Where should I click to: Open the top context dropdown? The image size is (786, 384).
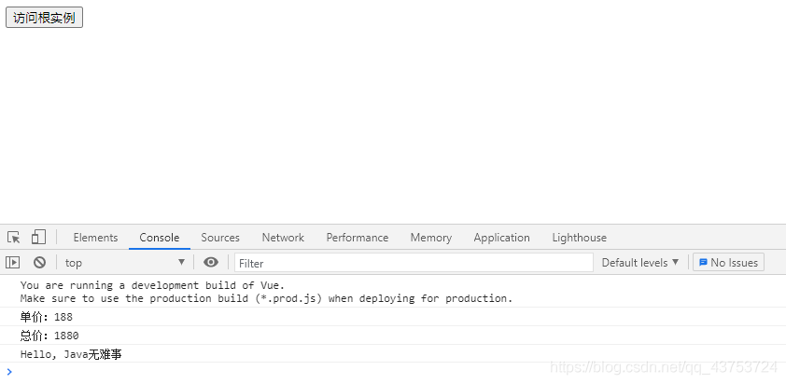pos(125,262)
